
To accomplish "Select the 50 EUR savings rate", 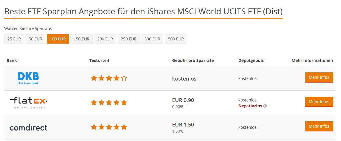I will pyautogui.click(x=35, y=39).
